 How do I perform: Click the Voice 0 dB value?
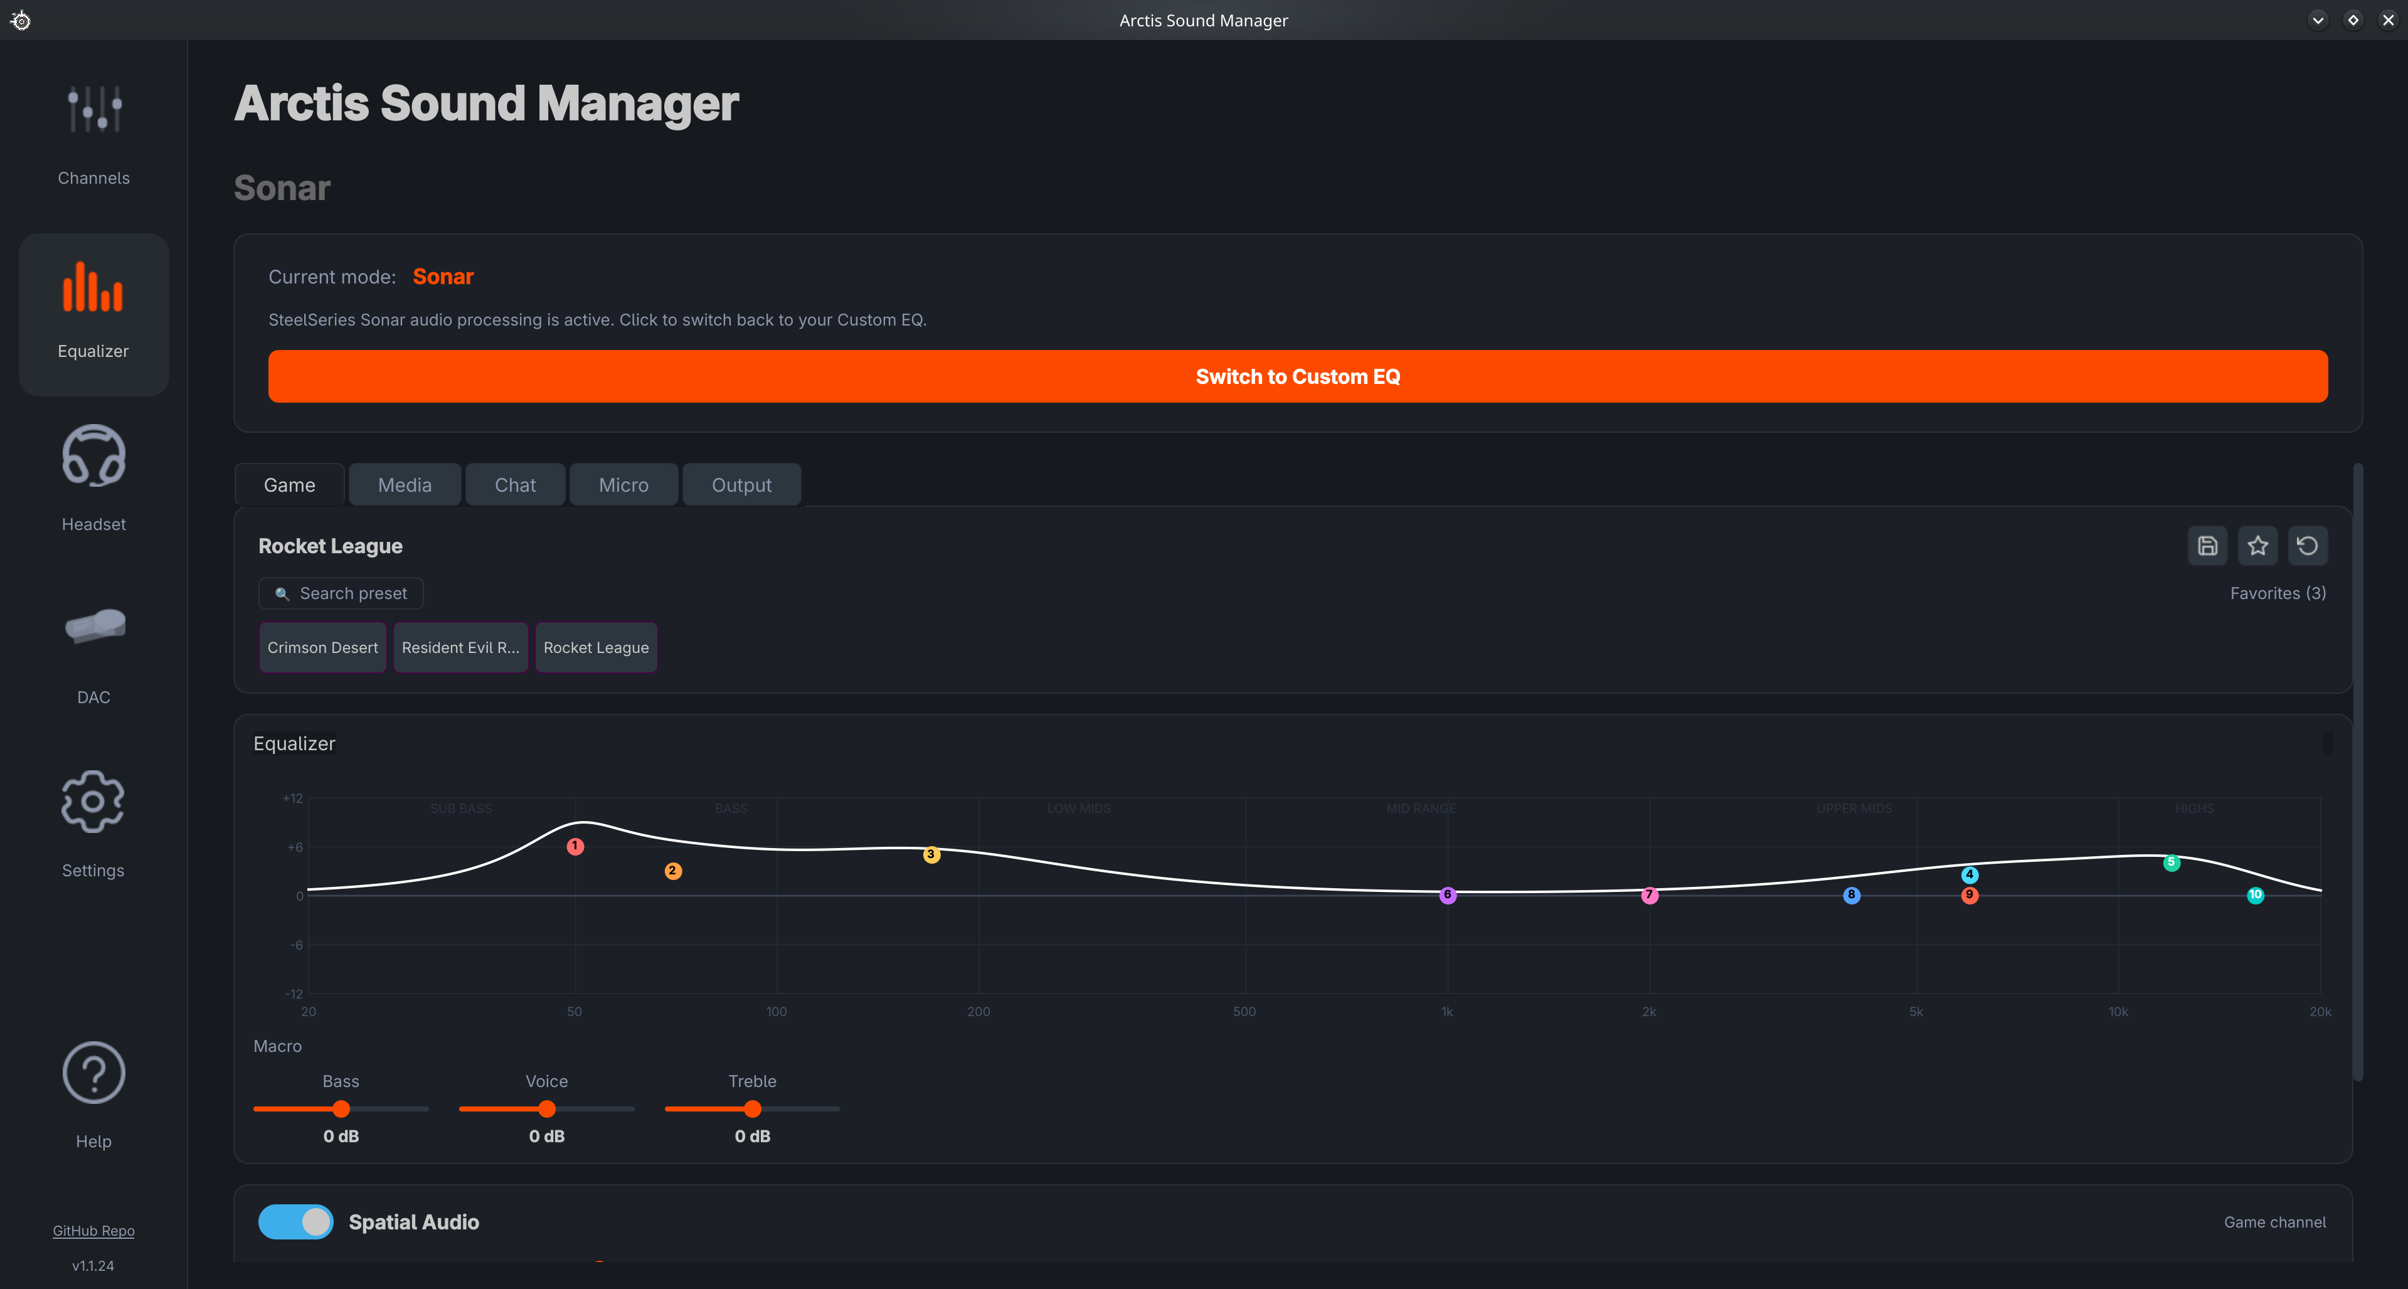(547, 1137)
